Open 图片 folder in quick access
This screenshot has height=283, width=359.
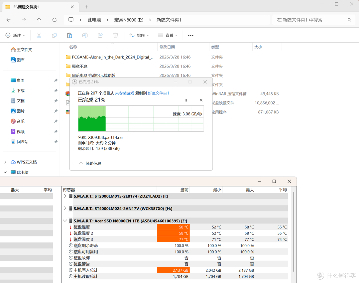point(18,111)
